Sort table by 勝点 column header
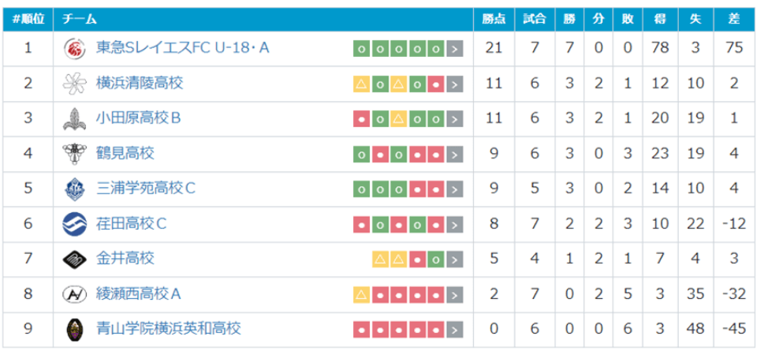 [494, 18]
